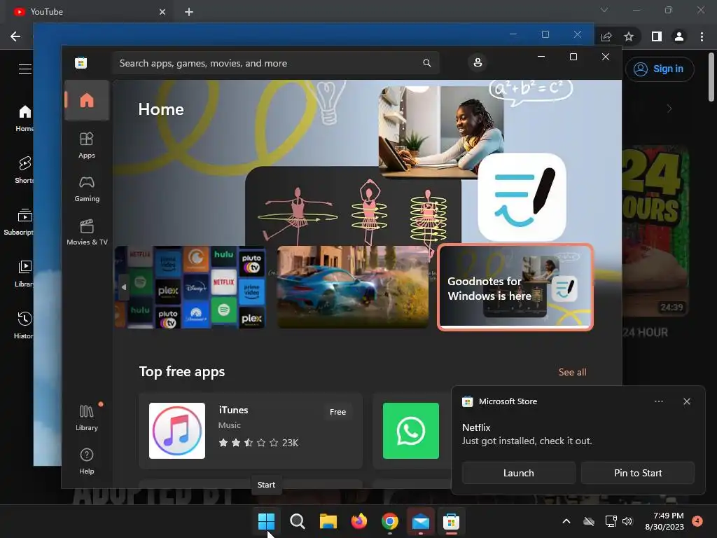This screenshot has width=717, height=538.
Task: Click the YouTube page vertical scrollbar
Action: 711,77
